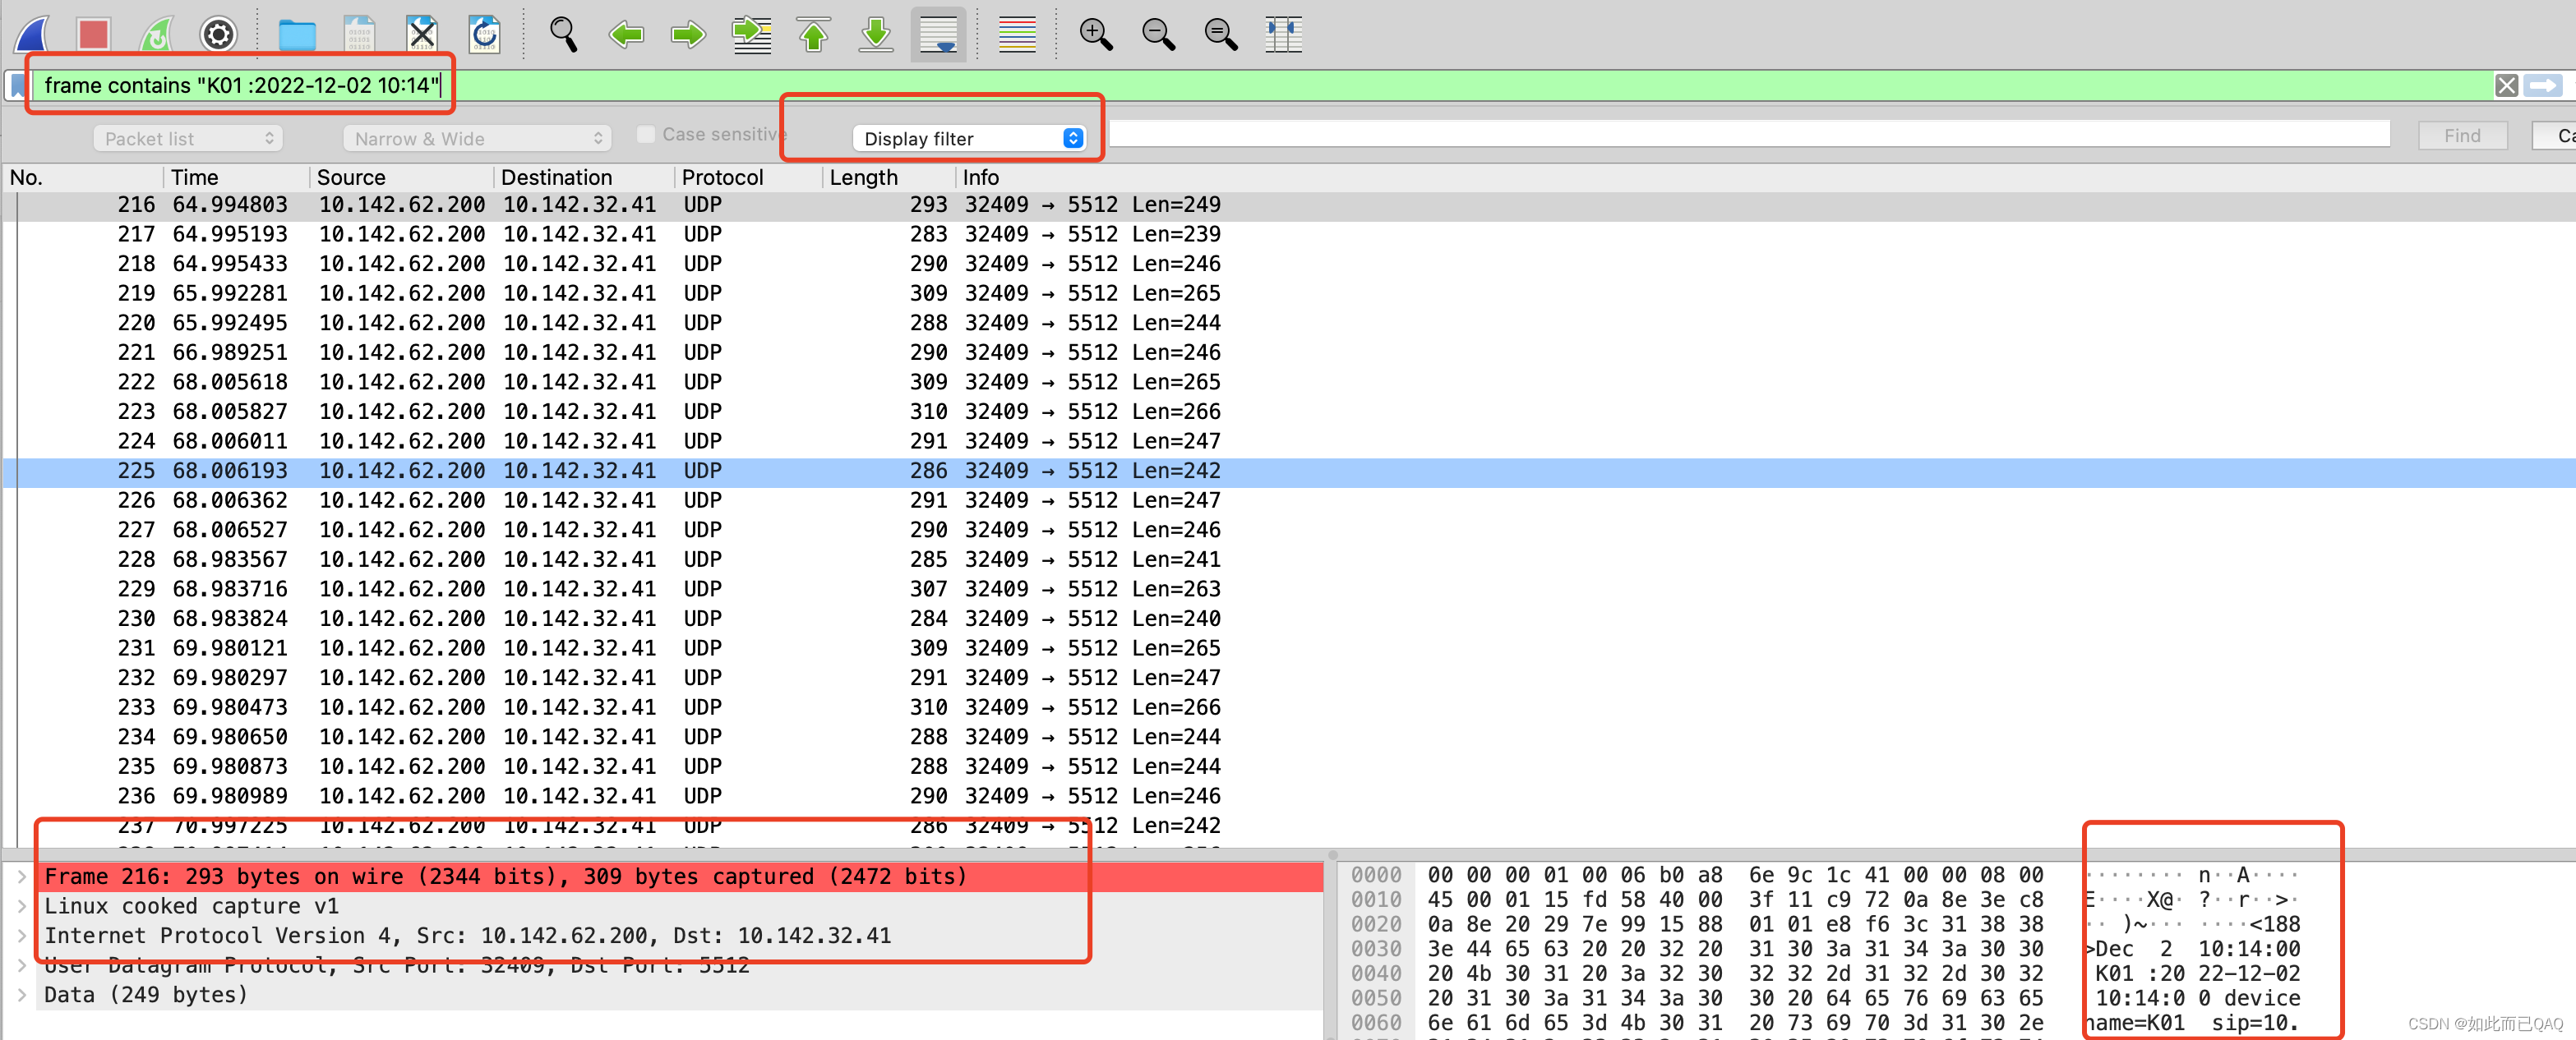Colorize the packet list
The width and height of the screenshot is (2576, 1040).
point(1016,34)
